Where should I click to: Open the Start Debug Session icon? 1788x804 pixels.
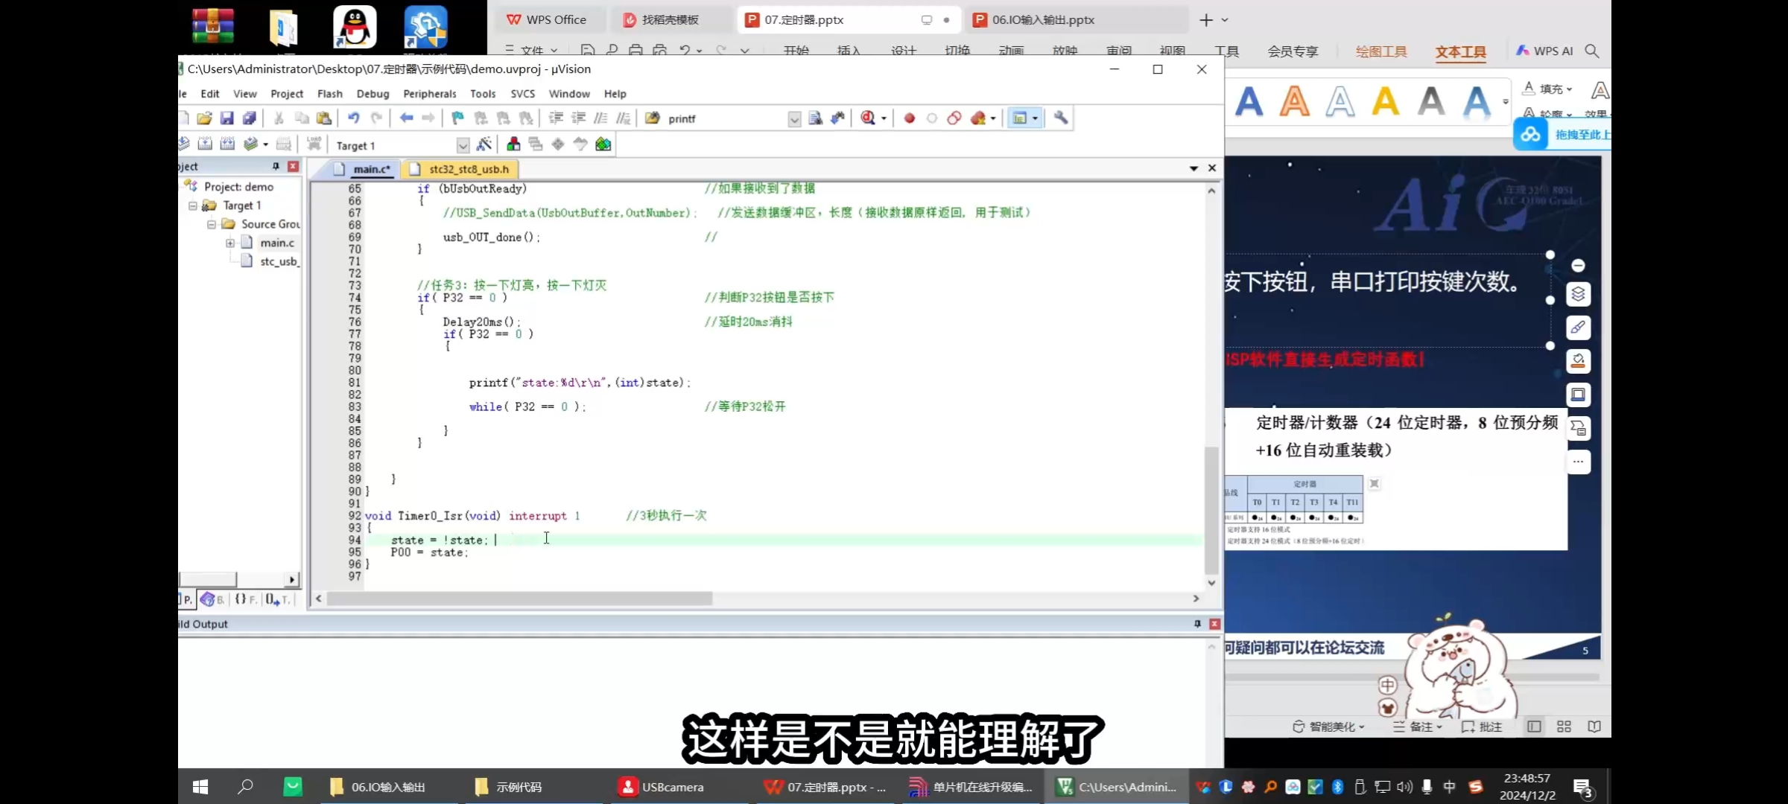[868, 118]
